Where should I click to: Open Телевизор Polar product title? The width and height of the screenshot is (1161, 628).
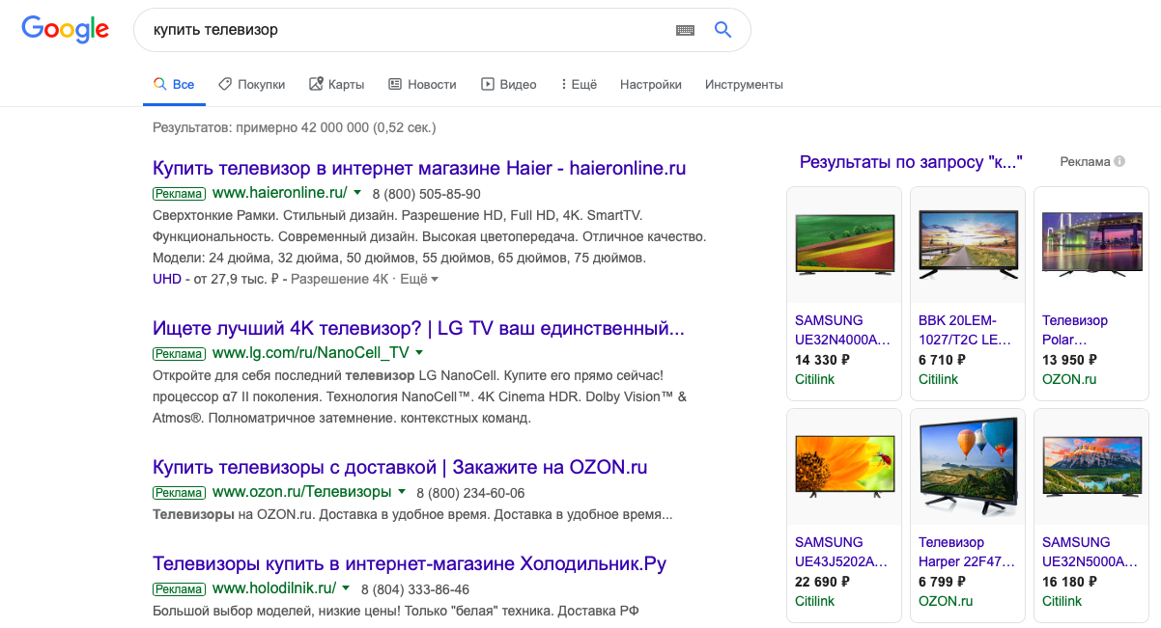1075,330
